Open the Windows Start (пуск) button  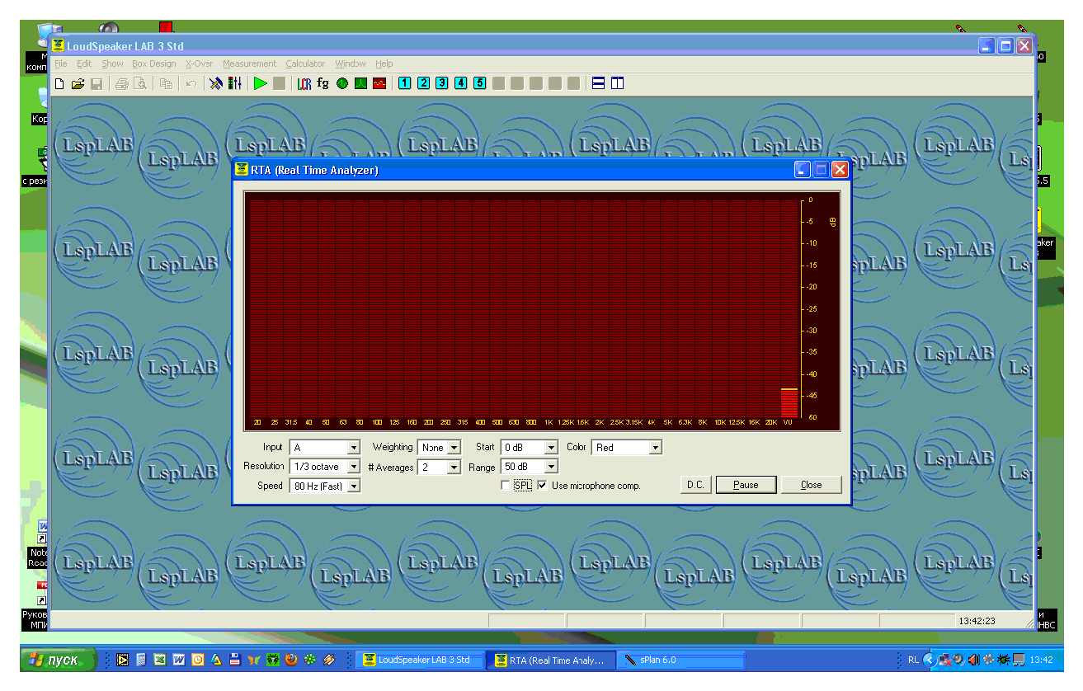coord(58,660)
